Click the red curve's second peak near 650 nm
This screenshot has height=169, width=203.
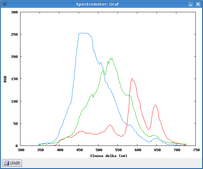155,105
